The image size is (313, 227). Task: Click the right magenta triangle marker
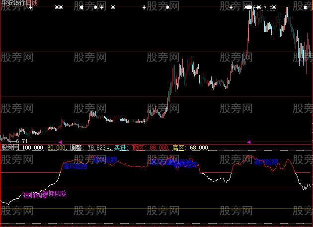click(249, 143)
